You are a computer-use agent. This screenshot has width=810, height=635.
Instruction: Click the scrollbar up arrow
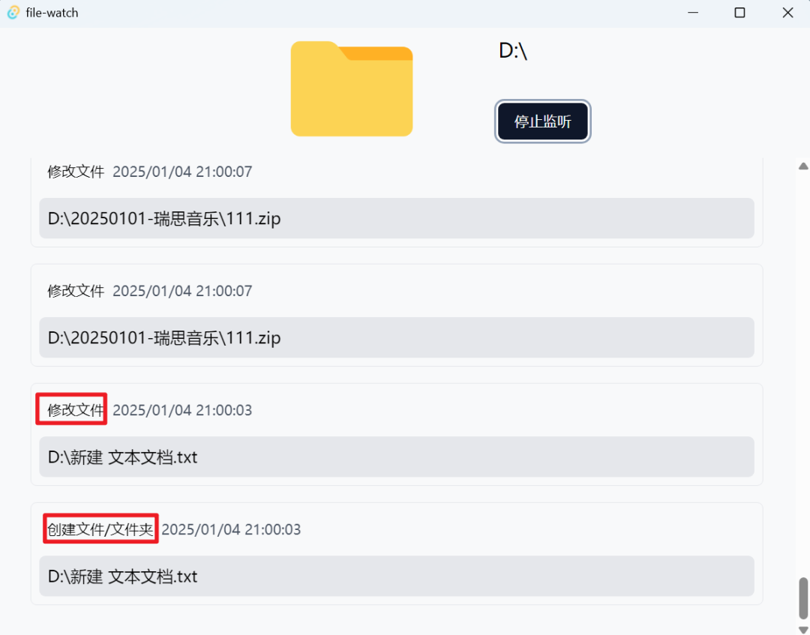pos(803,166)
